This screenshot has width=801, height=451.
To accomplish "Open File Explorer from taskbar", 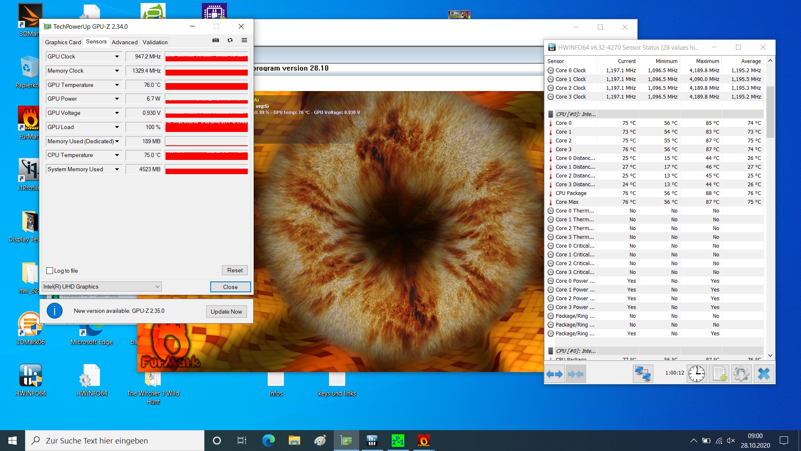I will [294, 441].
